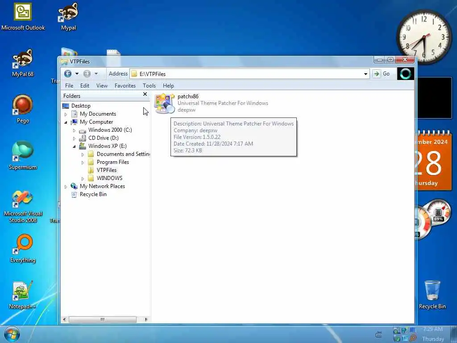This screenshot has height=343, width=457.
Task: Close the Folders pane
Action: [145, 94]
